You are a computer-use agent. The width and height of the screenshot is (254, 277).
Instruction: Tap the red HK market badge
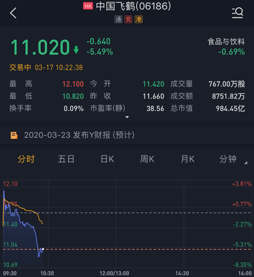(88, 6)
